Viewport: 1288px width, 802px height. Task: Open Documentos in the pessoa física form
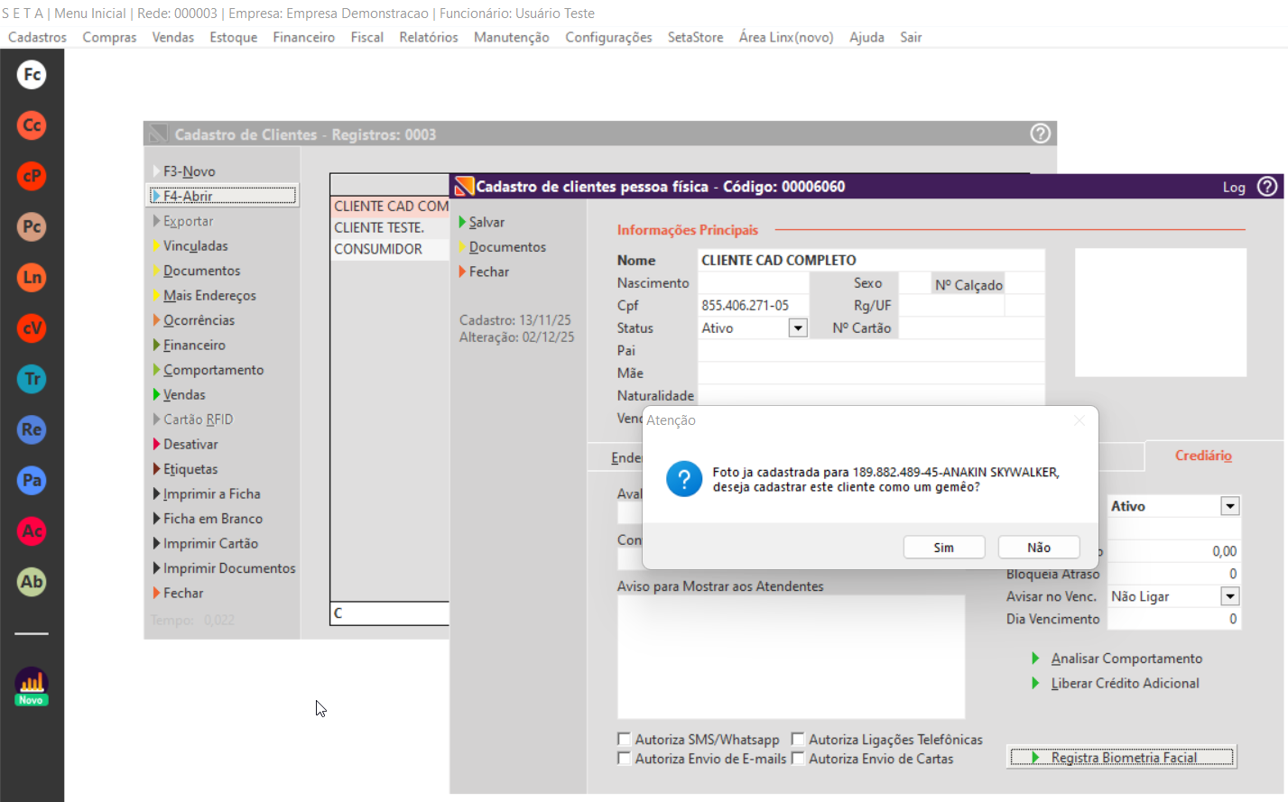click(507, 247)
